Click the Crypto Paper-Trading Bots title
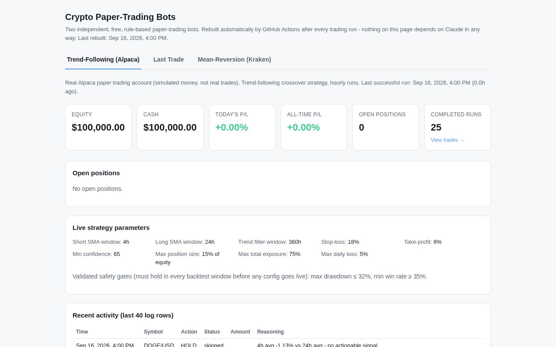This screenshot has height=347, width=556. (x=120, y=17)
